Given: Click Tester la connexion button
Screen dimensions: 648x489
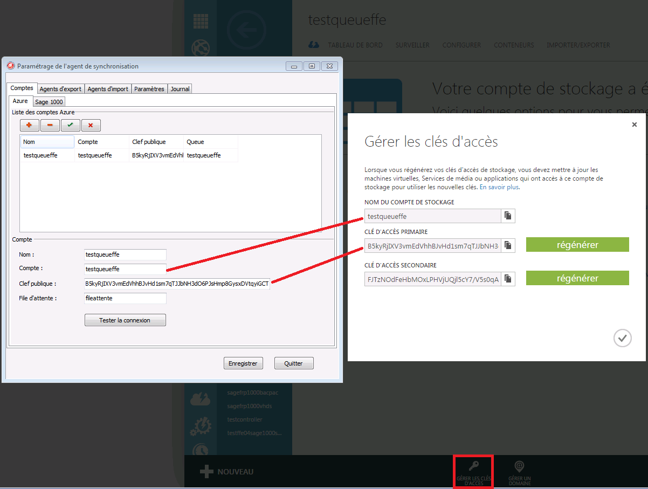Looking at the screenshot, I should [125, 320].
